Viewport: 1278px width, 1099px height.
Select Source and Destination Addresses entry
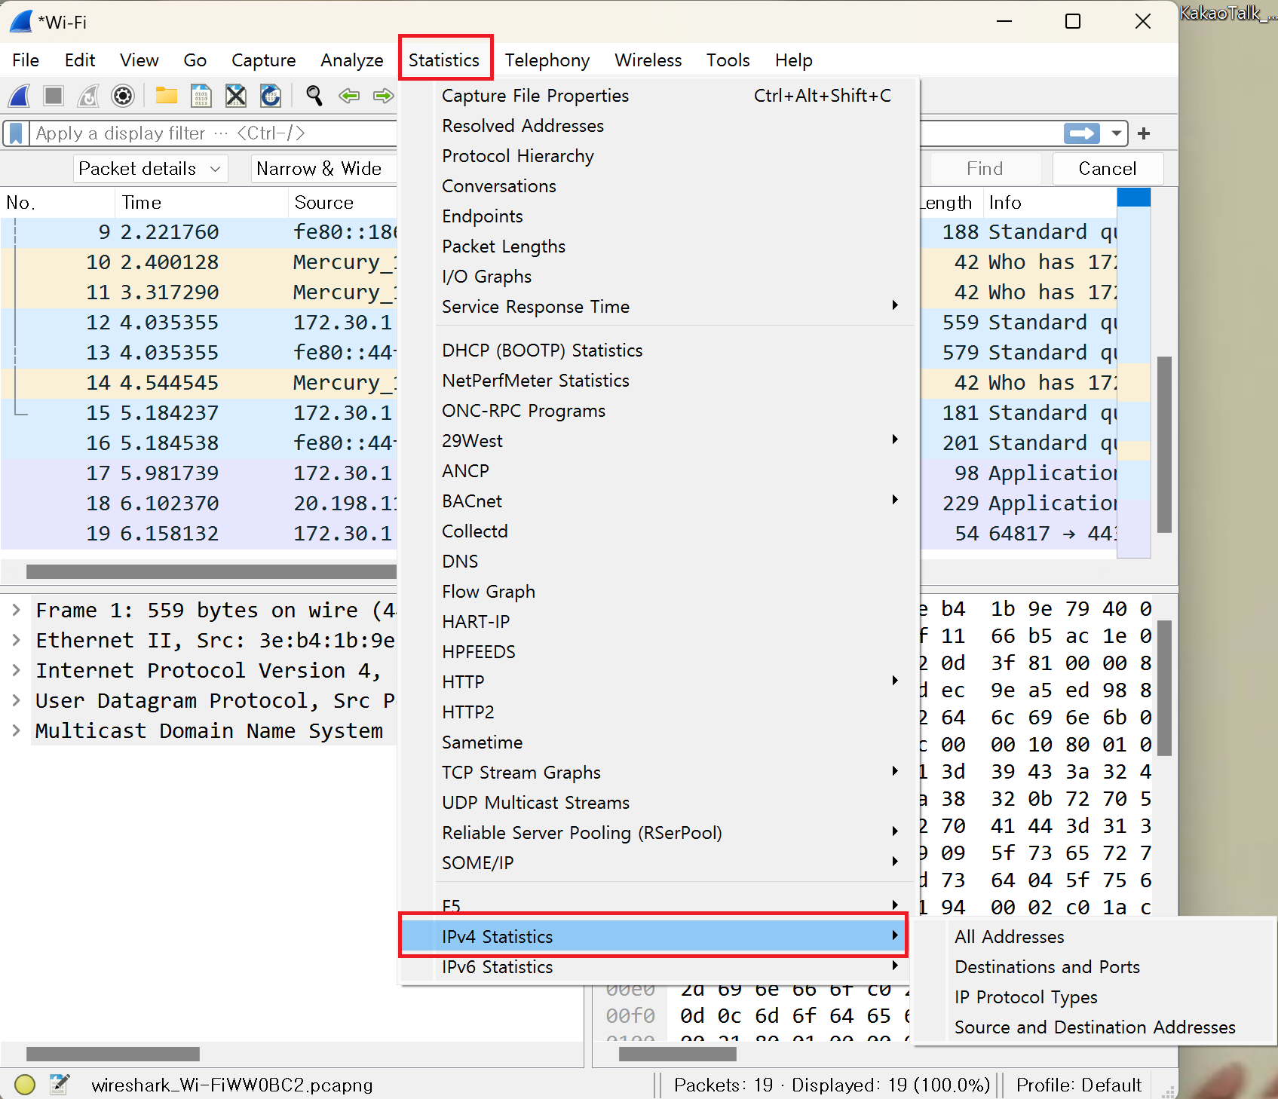tap(1095, 1027)
